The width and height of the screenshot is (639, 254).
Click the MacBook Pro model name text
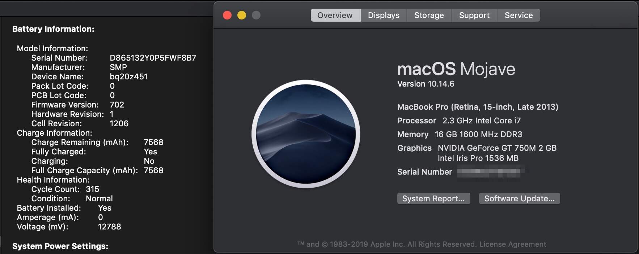tap(477, 107)
